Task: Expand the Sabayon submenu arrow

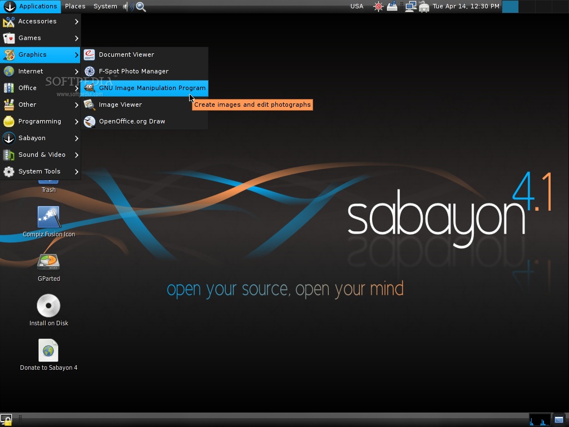Action: pyautogui.click(x=77, y=138)
